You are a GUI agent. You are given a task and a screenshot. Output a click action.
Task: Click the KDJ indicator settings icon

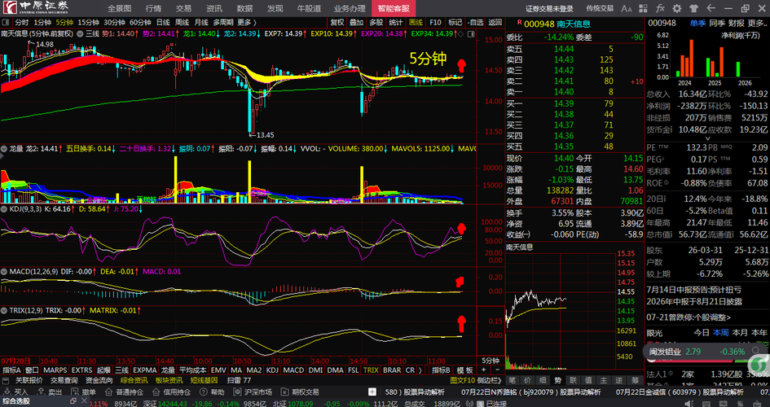(x=4, y=209)
